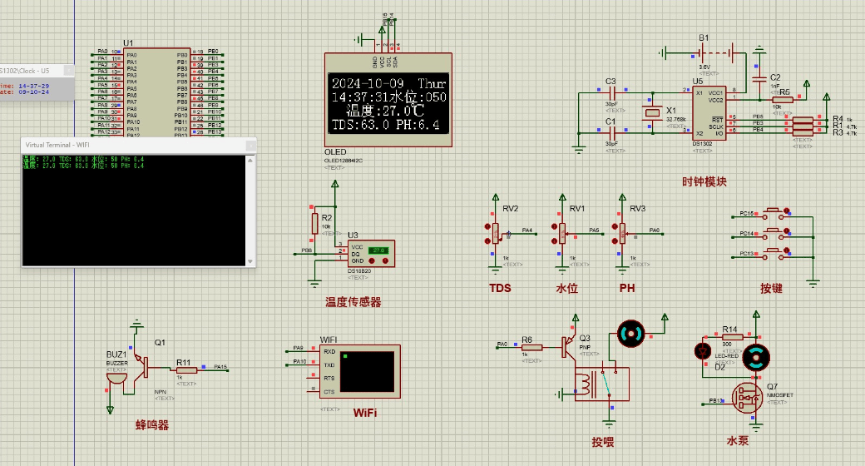This screenshot has width=865, height=466.
Task: Increase RV2 TDS potentiometer with the upper arrow
Action: tap(486, 226)
